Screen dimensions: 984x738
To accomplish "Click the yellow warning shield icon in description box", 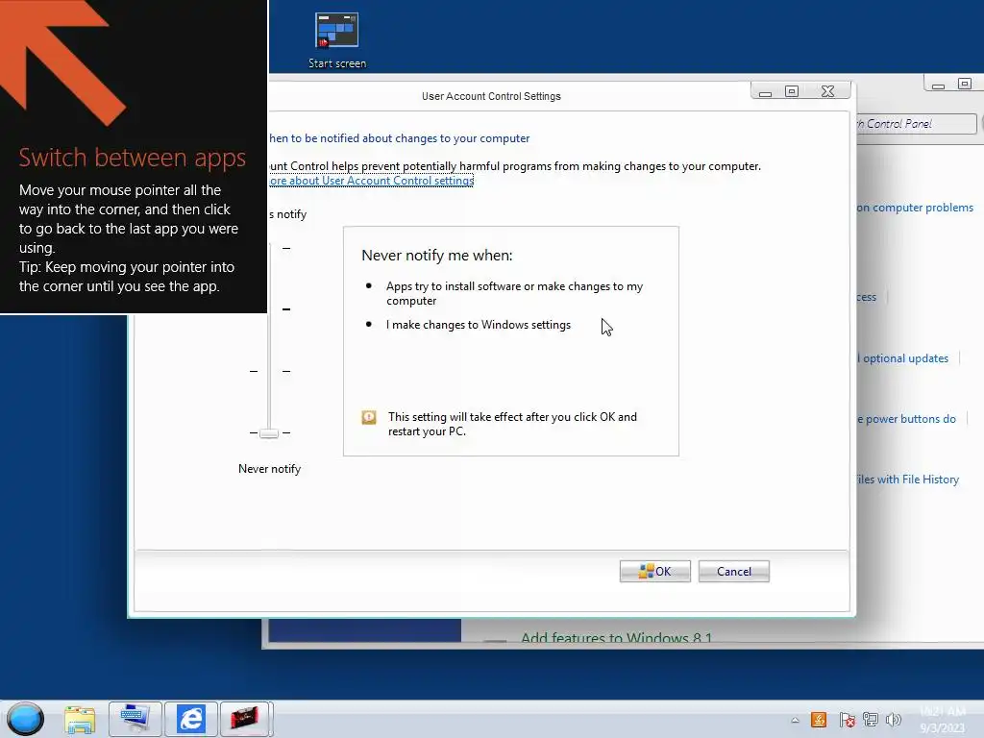I will 369,417.
